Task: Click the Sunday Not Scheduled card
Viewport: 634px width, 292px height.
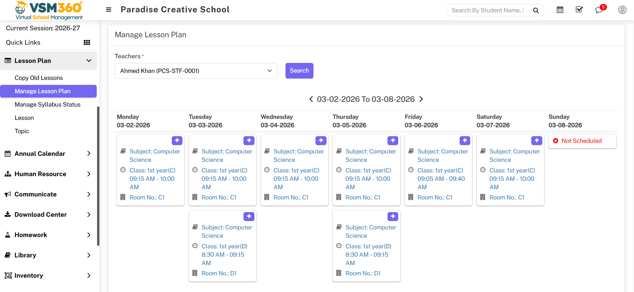Action: tap(582, 141)
